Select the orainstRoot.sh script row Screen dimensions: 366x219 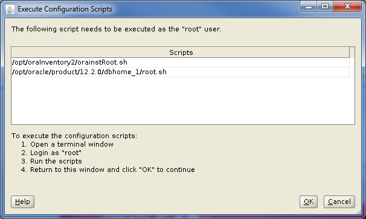coord(181,62)
